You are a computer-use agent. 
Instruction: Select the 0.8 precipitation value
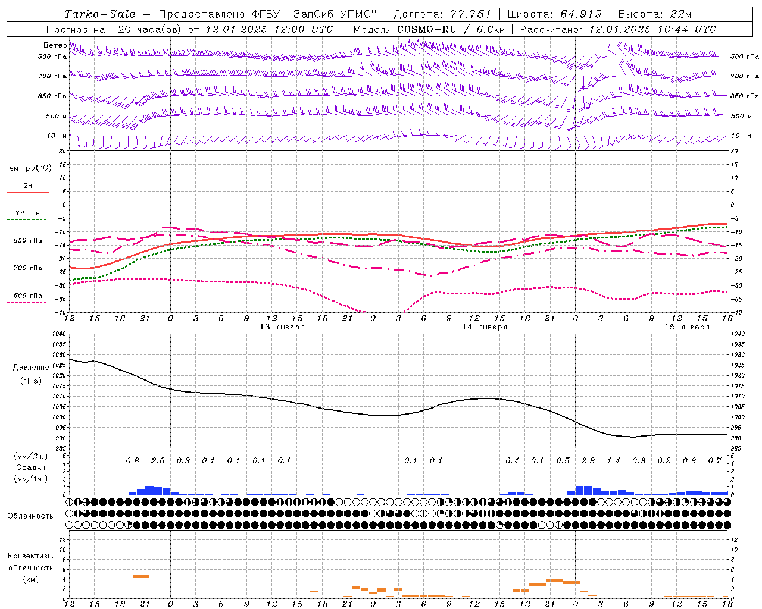pyautogui.click(x=133, y=461)
